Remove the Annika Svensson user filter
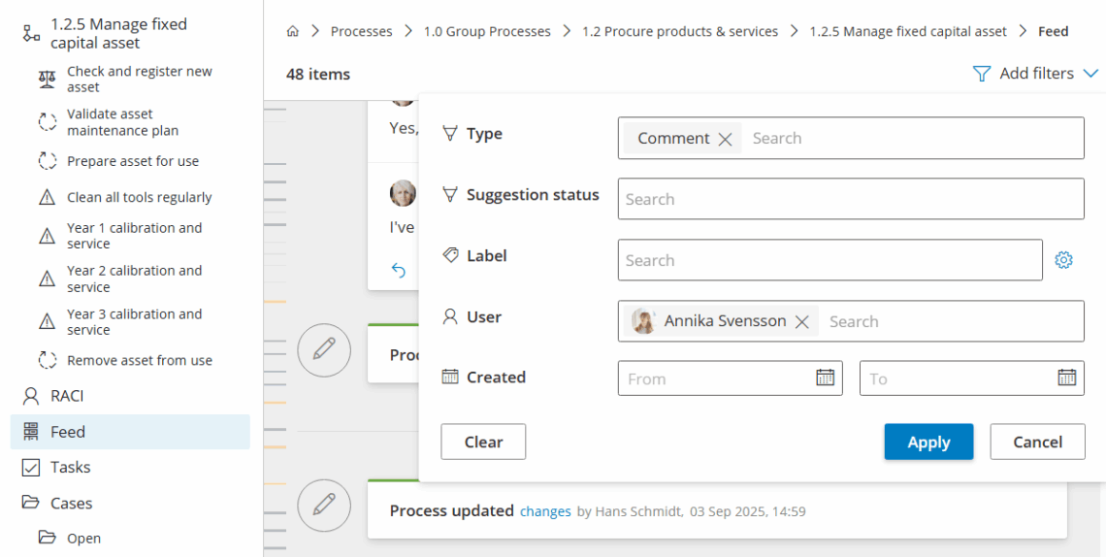Viewport: 1106px width, 557px height. pyautogui.click(x=801, y=322)
